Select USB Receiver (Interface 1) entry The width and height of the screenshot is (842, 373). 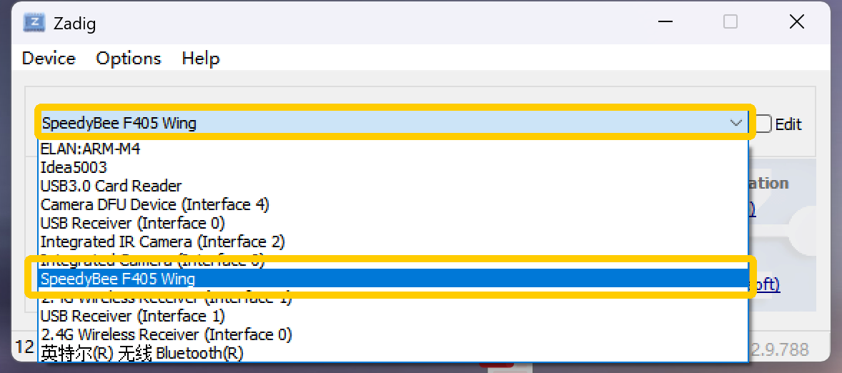[x=392, y=316]
